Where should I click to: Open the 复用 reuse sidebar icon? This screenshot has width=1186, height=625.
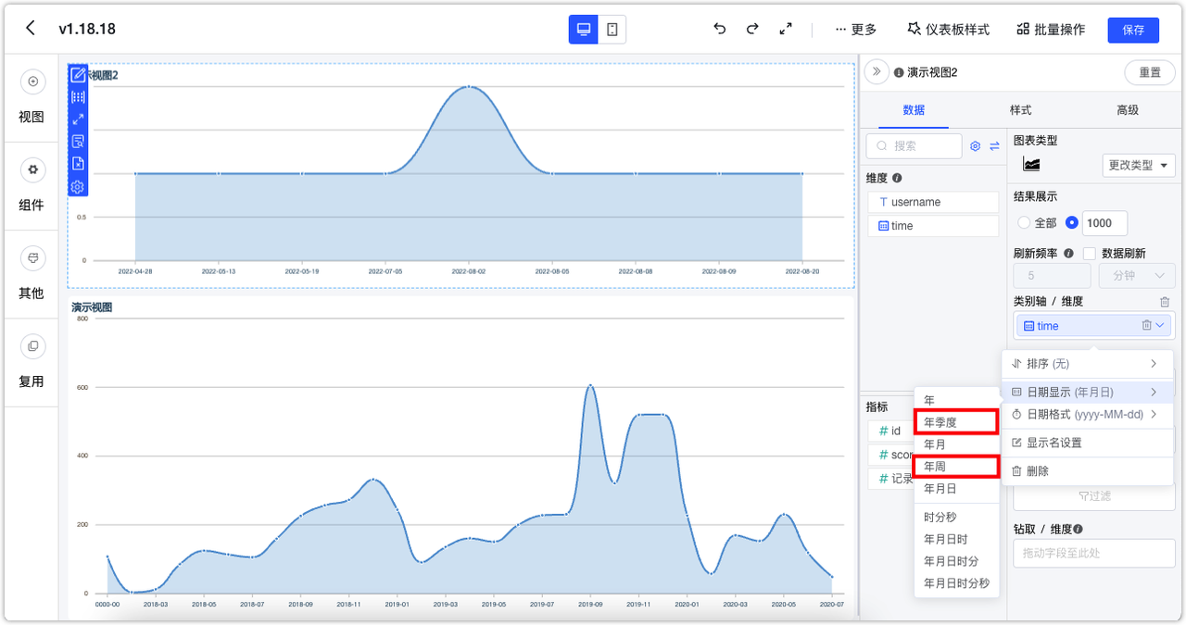pos(32,345)
